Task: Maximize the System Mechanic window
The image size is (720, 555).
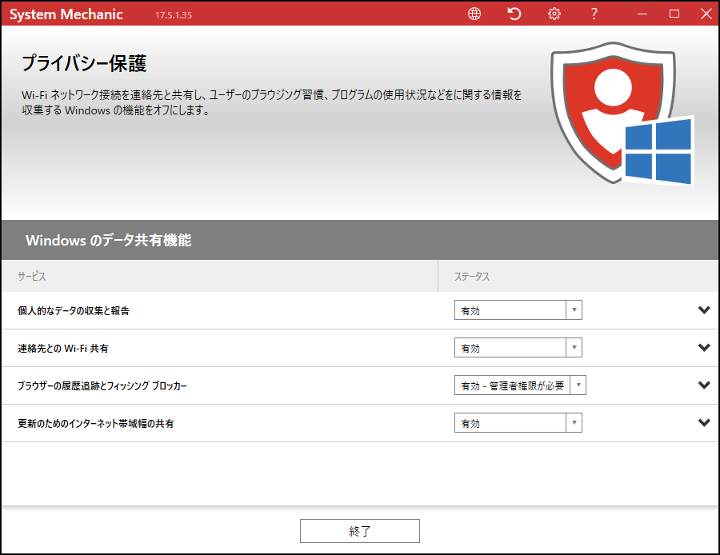Action: point(674,14)
